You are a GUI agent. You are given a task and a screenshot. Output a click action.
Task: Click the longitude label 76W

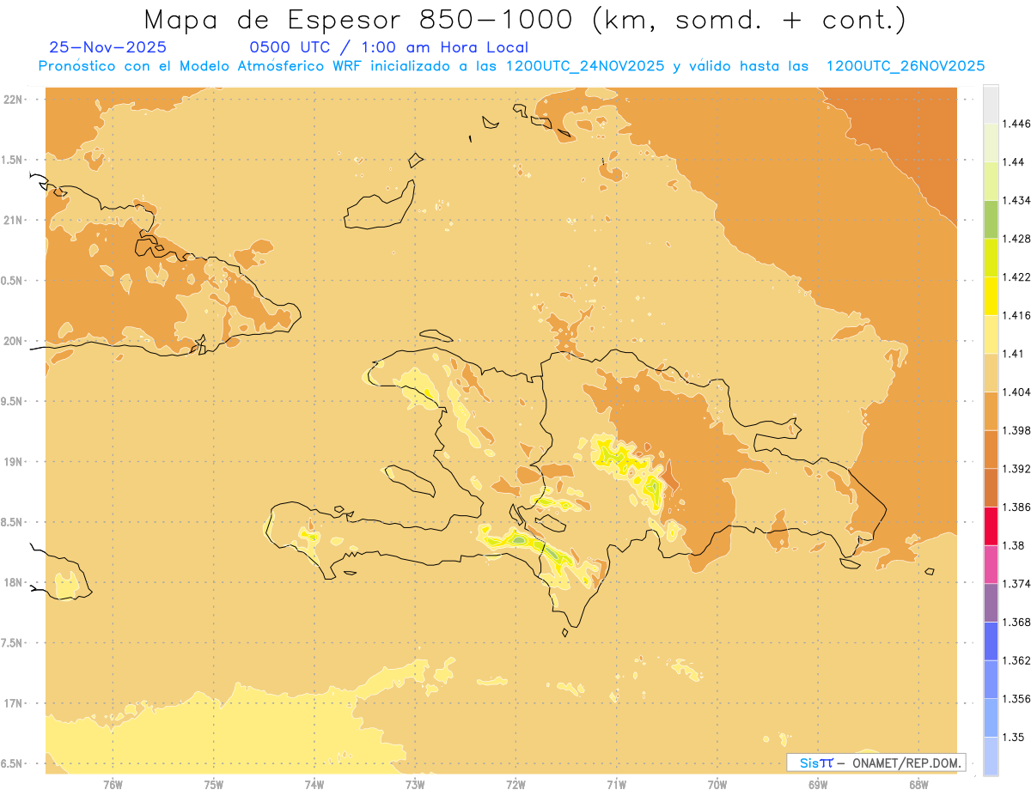(x=113, y=784)
